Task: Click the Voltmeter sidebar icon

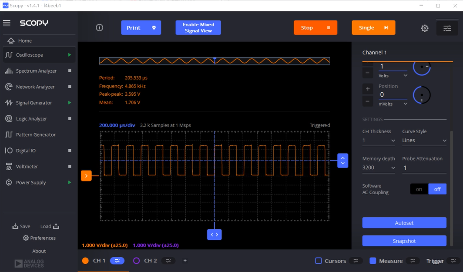Action: pyautogui.click(x=9, y=167)
